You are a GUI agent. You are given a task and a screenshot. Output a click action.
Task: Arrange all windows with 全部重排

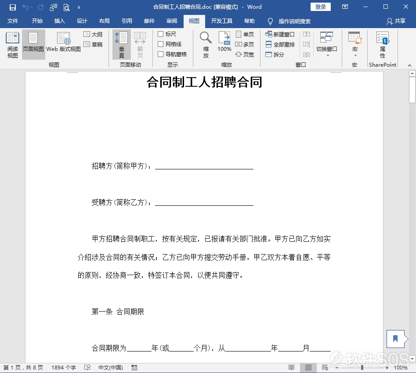coord(280,44)
